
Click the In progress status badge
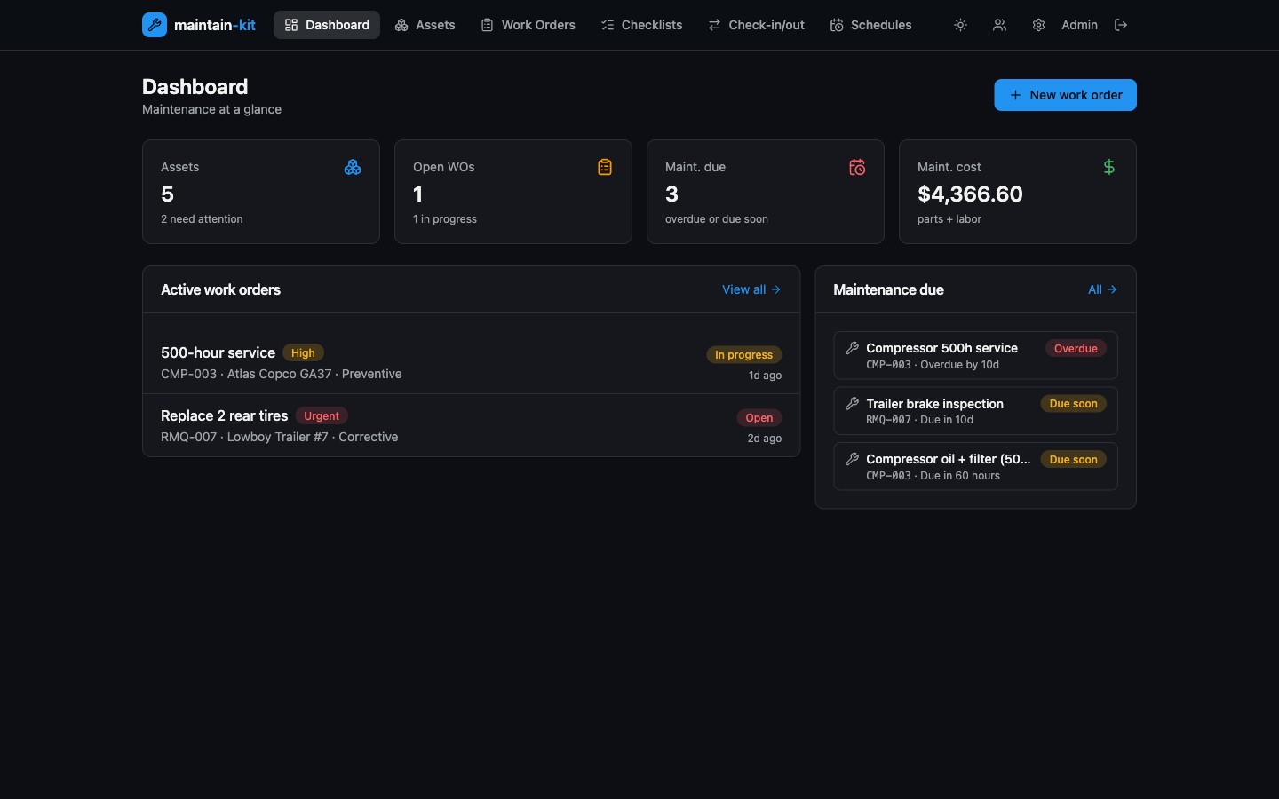[744, 354]
